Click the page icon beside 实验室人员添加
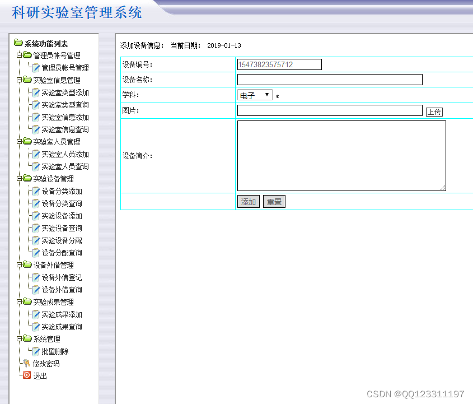This screenshot has height=404, width=473. click(x=36, y=154)
